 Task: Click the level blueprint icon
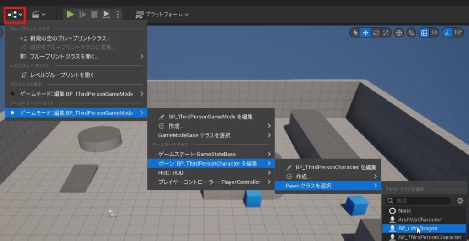tap(23, 75)
